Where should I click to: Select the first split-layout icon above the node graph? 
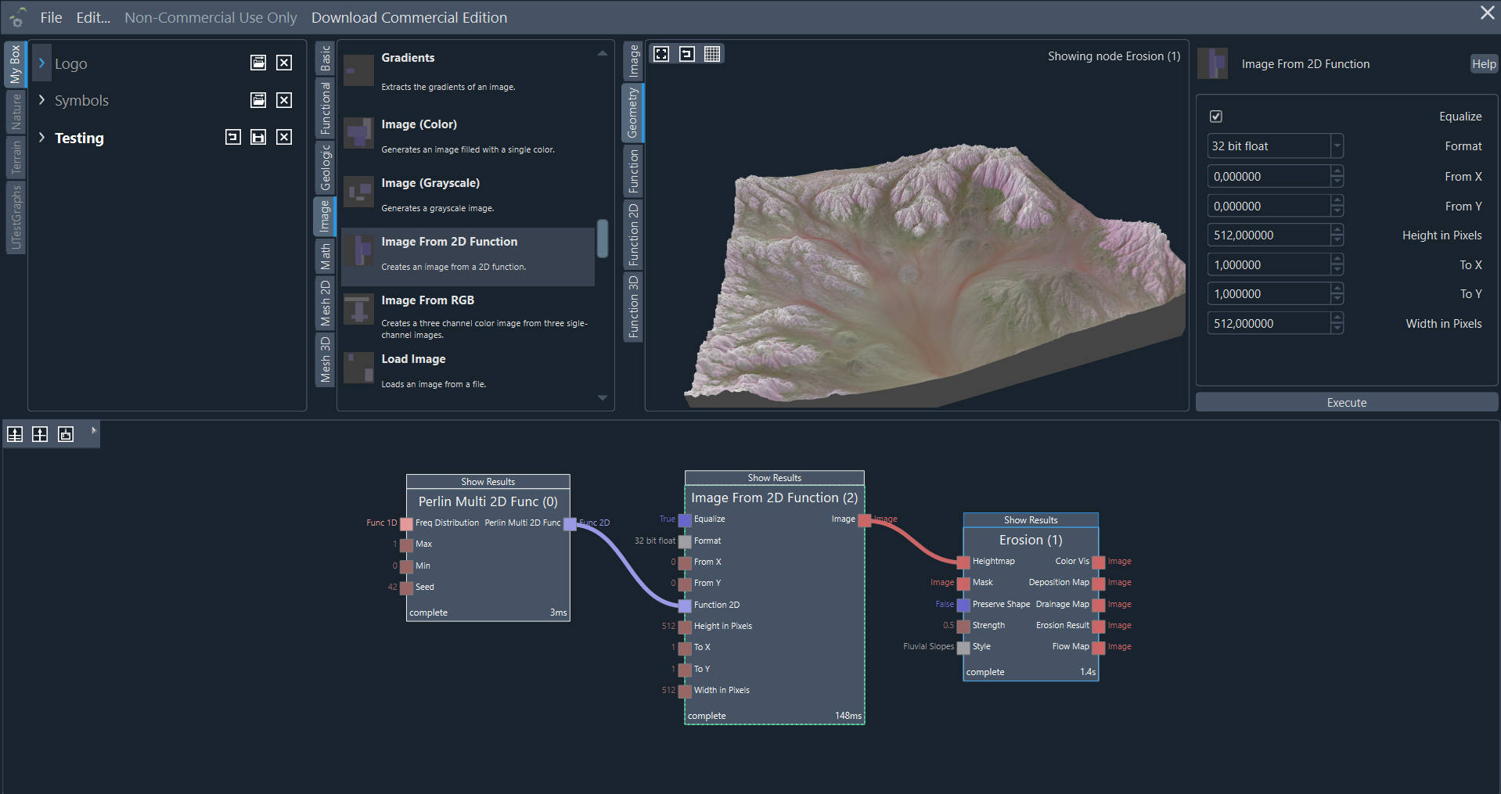(x=14, y=434)
